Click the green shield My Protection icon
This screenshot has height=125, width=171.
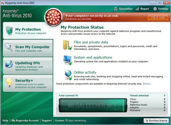[x=9, y=31]
